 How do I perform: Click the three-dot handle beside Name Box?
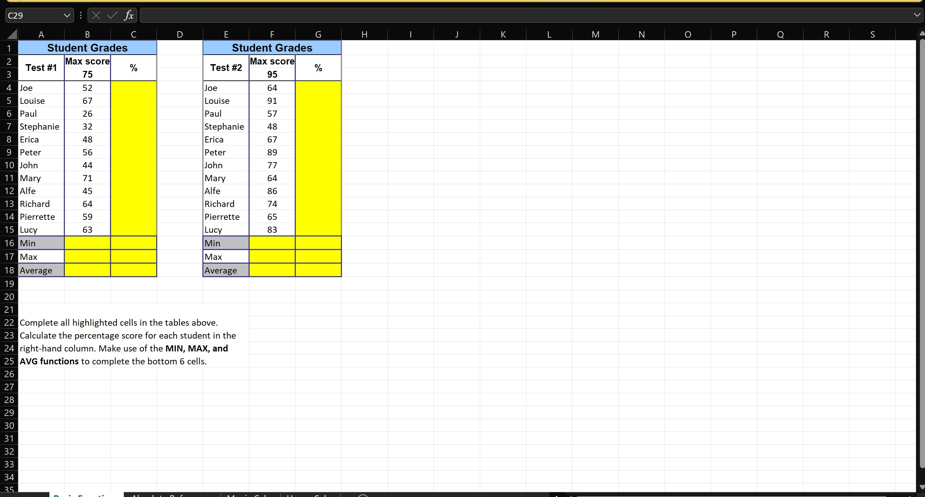coord(81,15)
